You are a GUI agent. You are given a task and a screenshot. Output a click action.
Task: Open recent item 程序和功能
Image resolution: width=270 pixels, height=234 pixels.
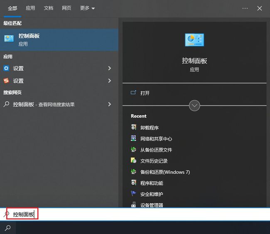coord(152,183)
